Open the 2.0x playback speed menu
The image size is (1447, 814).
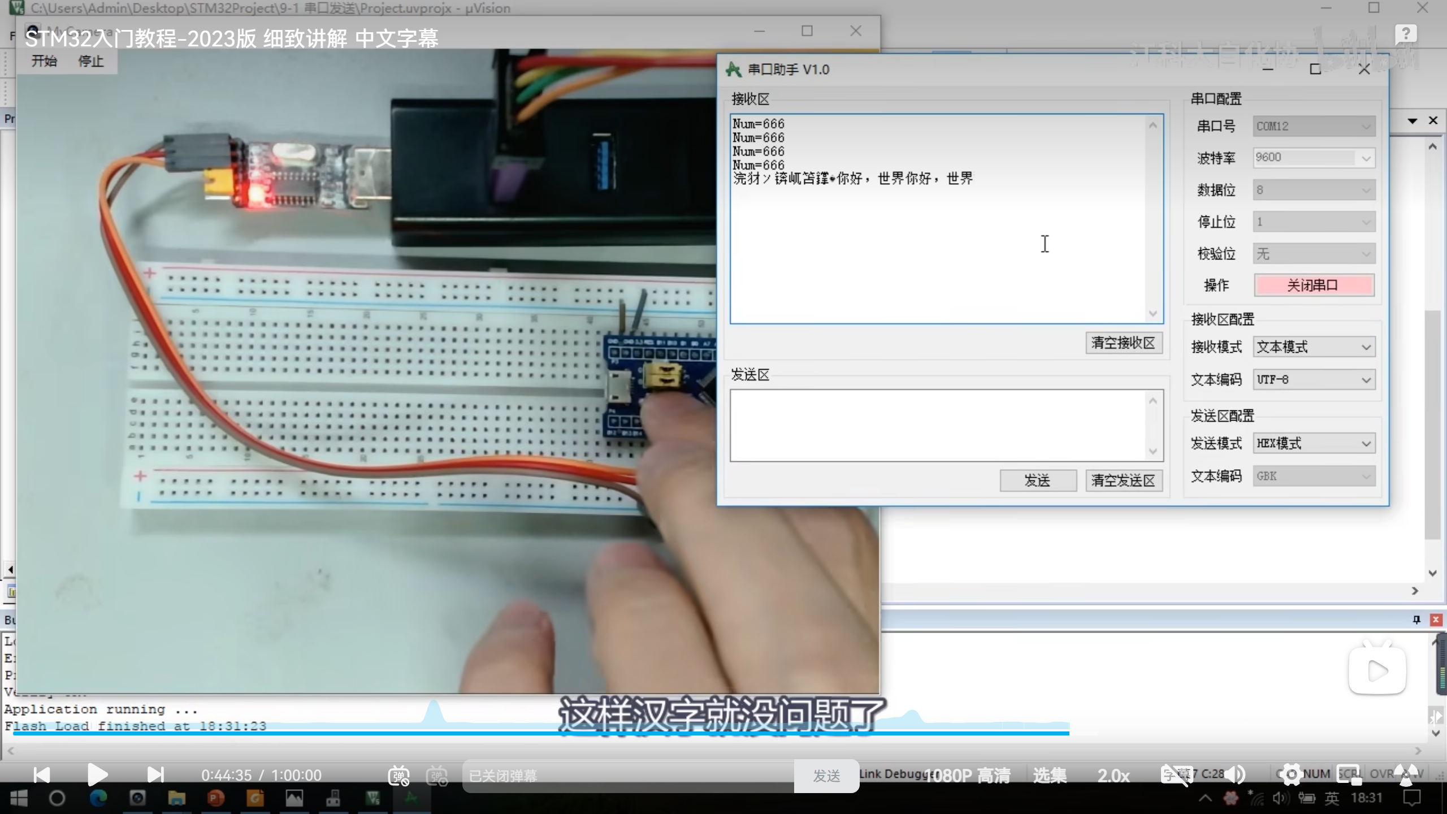tap(1113, 776)
